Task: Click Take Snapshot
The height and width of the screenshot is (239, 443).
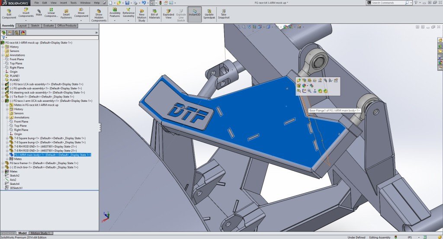Action: click(x=224, y=13)
